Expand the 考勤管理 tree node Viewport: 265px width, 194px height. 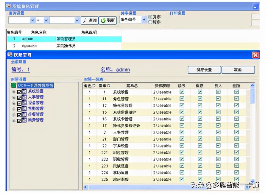click(13, 109)
